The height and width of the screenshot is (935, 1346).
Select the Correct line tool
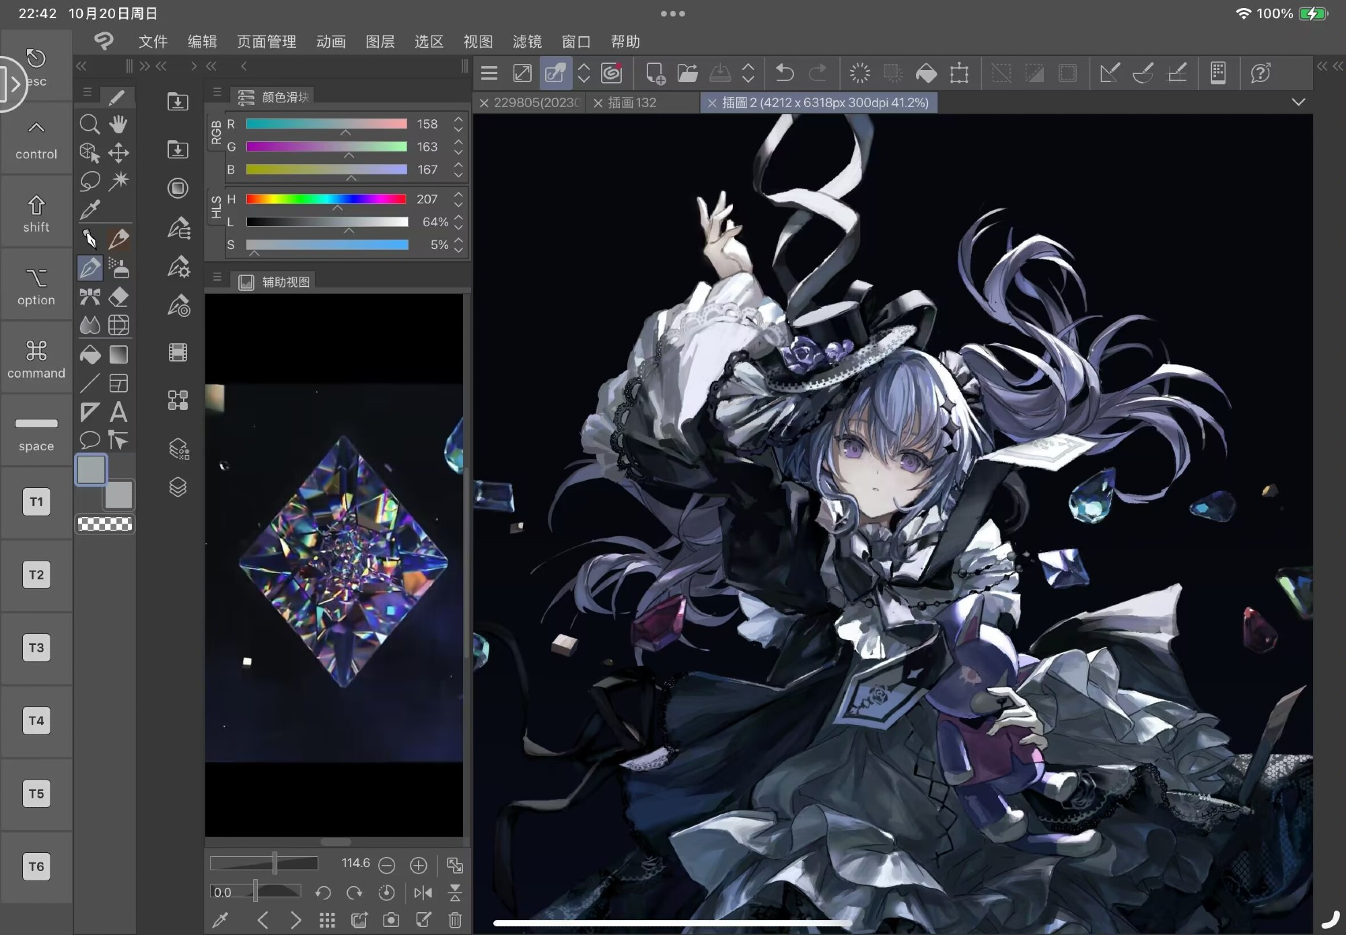tap(118, 440)
